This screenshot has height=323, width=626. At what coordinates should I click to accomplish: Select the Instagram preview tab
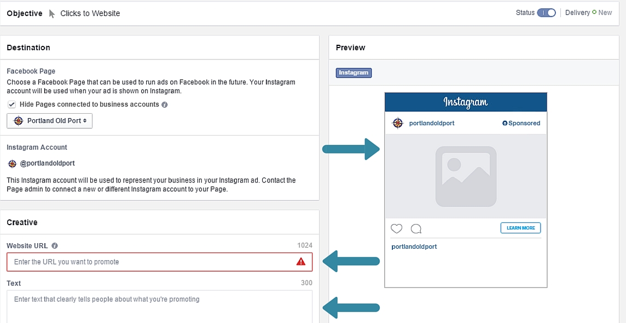tap(353, 73)
